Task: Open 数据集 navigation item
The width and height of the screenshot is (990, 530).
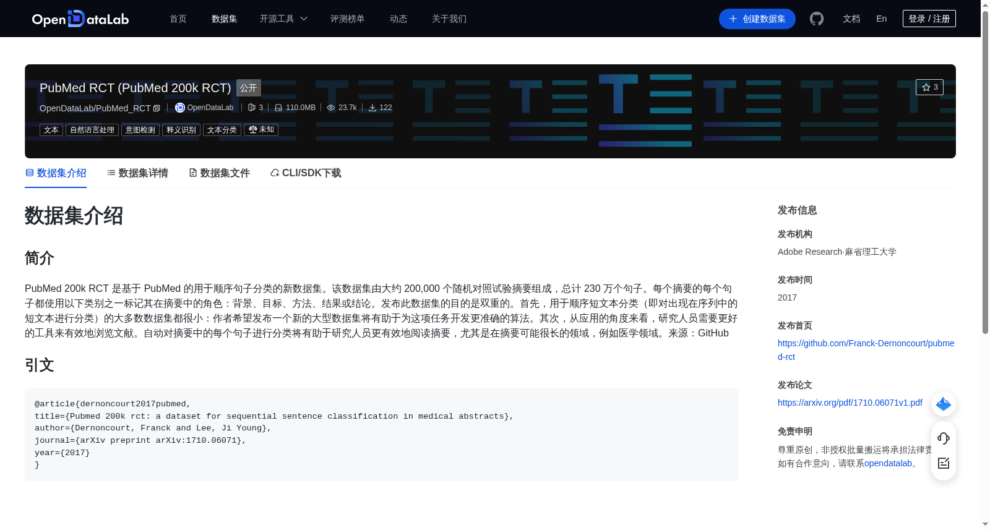Action: point(225,19)
